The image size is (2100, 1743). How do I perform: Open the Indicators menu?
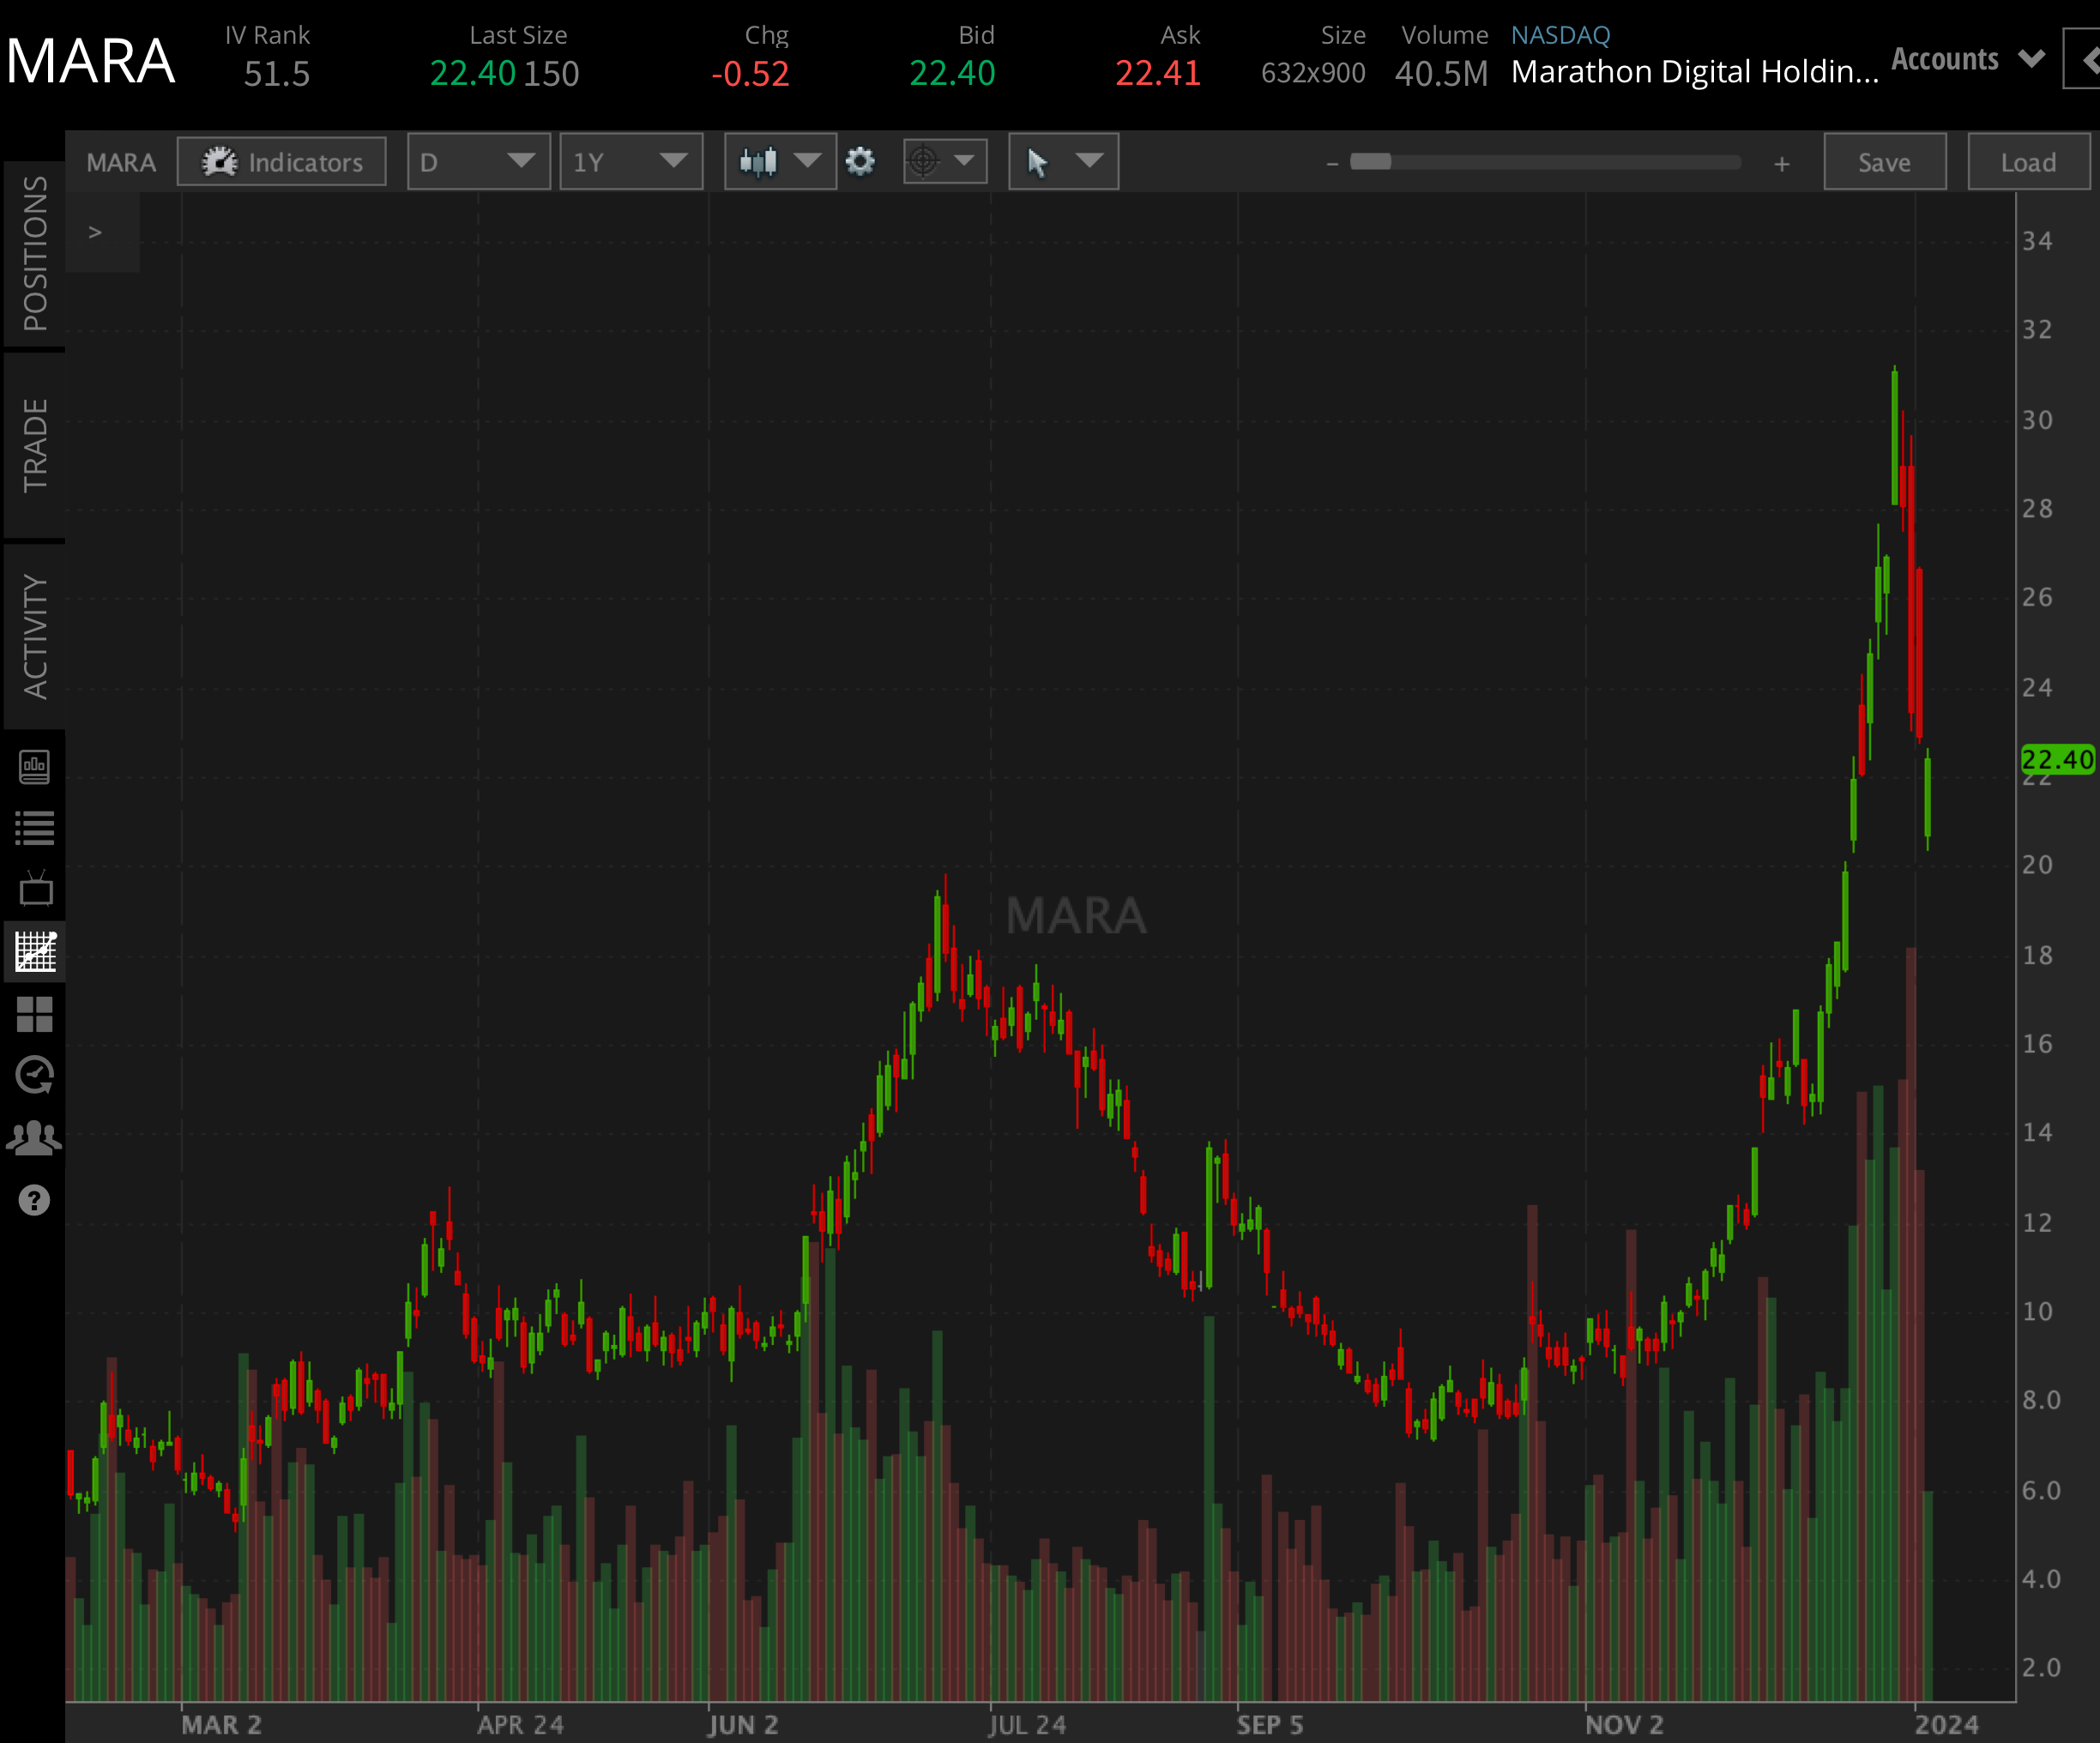point(281,161)
